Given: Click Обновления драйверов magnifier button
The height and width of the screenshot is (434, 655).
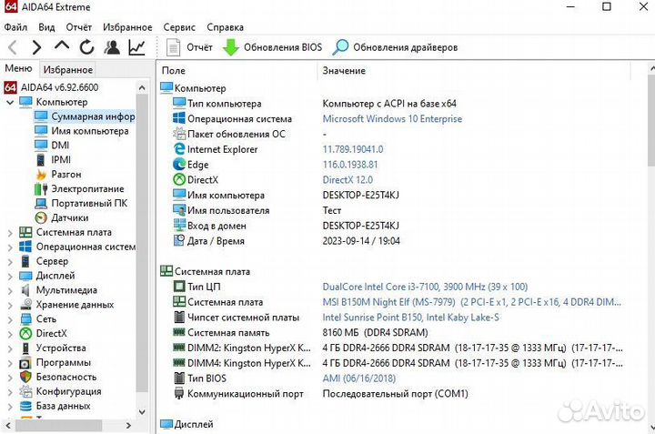Looking at the screenshot, I should pyautogui.click(x=395, y=47).
